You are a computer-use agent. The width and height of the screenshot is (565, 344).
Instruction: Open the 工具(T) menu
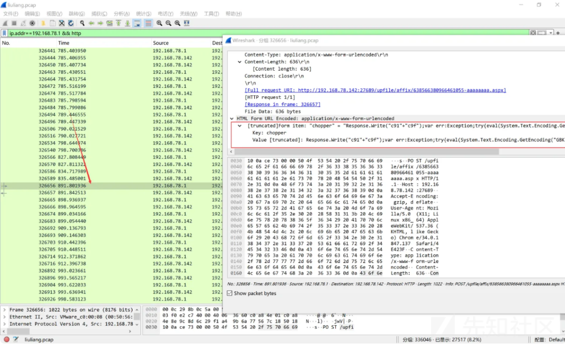[211, 14]
